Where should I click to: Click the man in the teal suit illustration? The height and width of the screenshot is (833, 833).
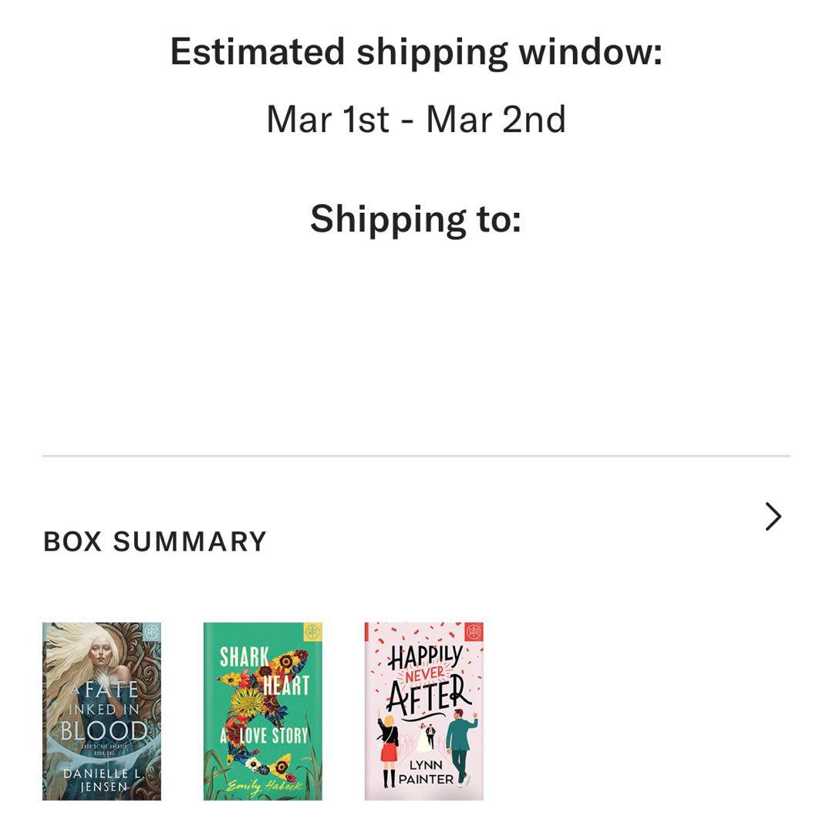click(461, 742)
